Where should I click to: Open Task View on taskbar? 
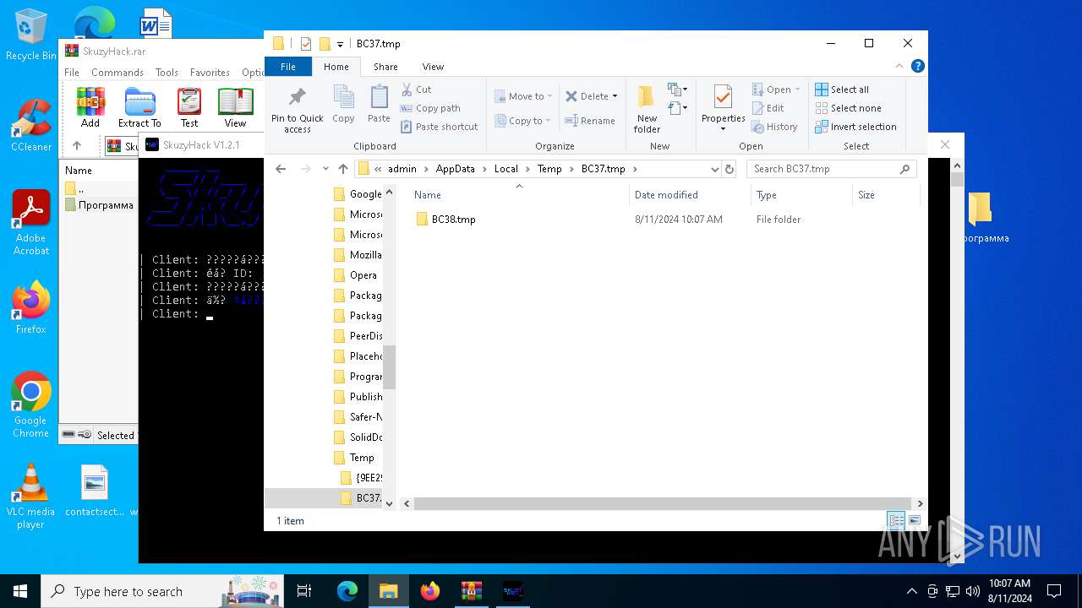click(304, 591)
